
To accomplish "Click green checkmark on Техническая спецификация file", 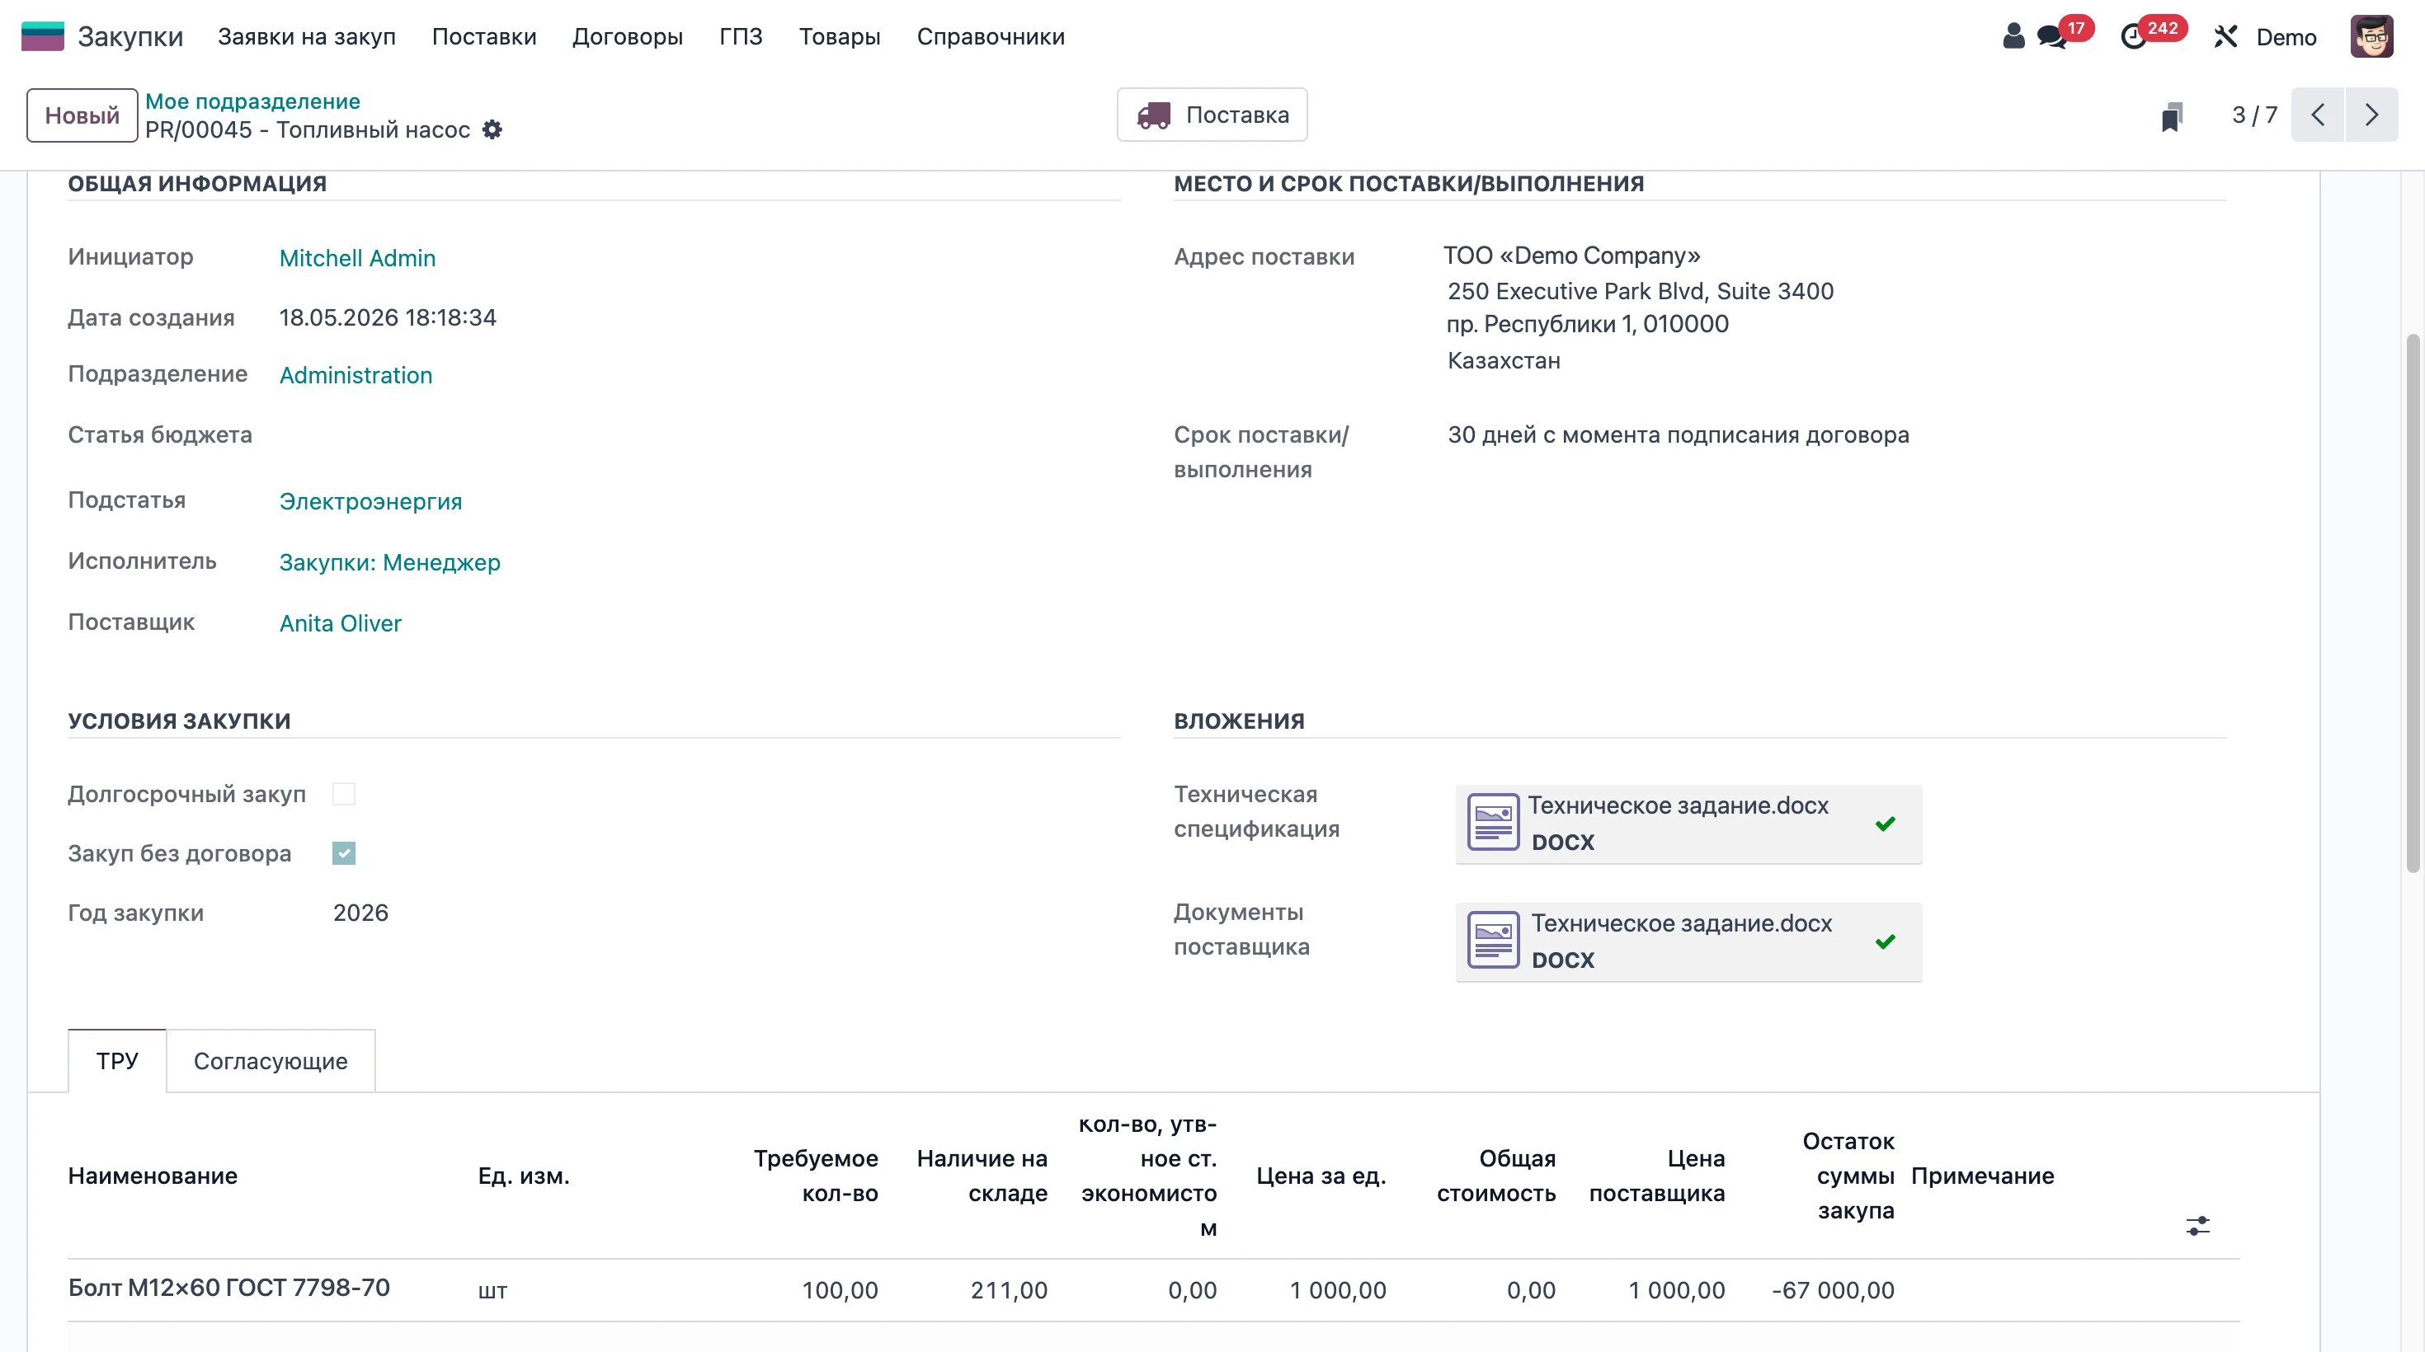I will (1885, 824).
